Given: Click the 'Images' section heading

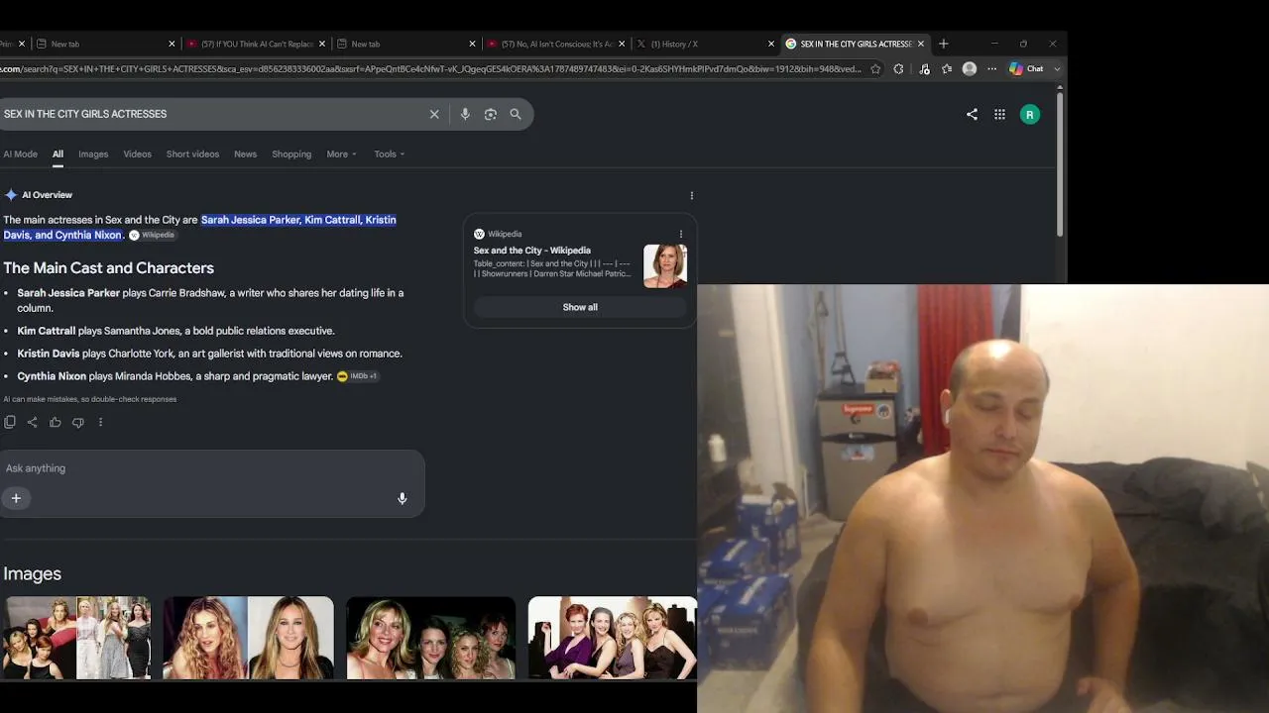Looking at the screenshot, I should click(32, 574).
